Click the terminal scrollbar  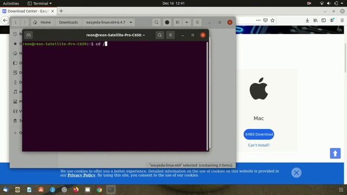pos(207,96)
